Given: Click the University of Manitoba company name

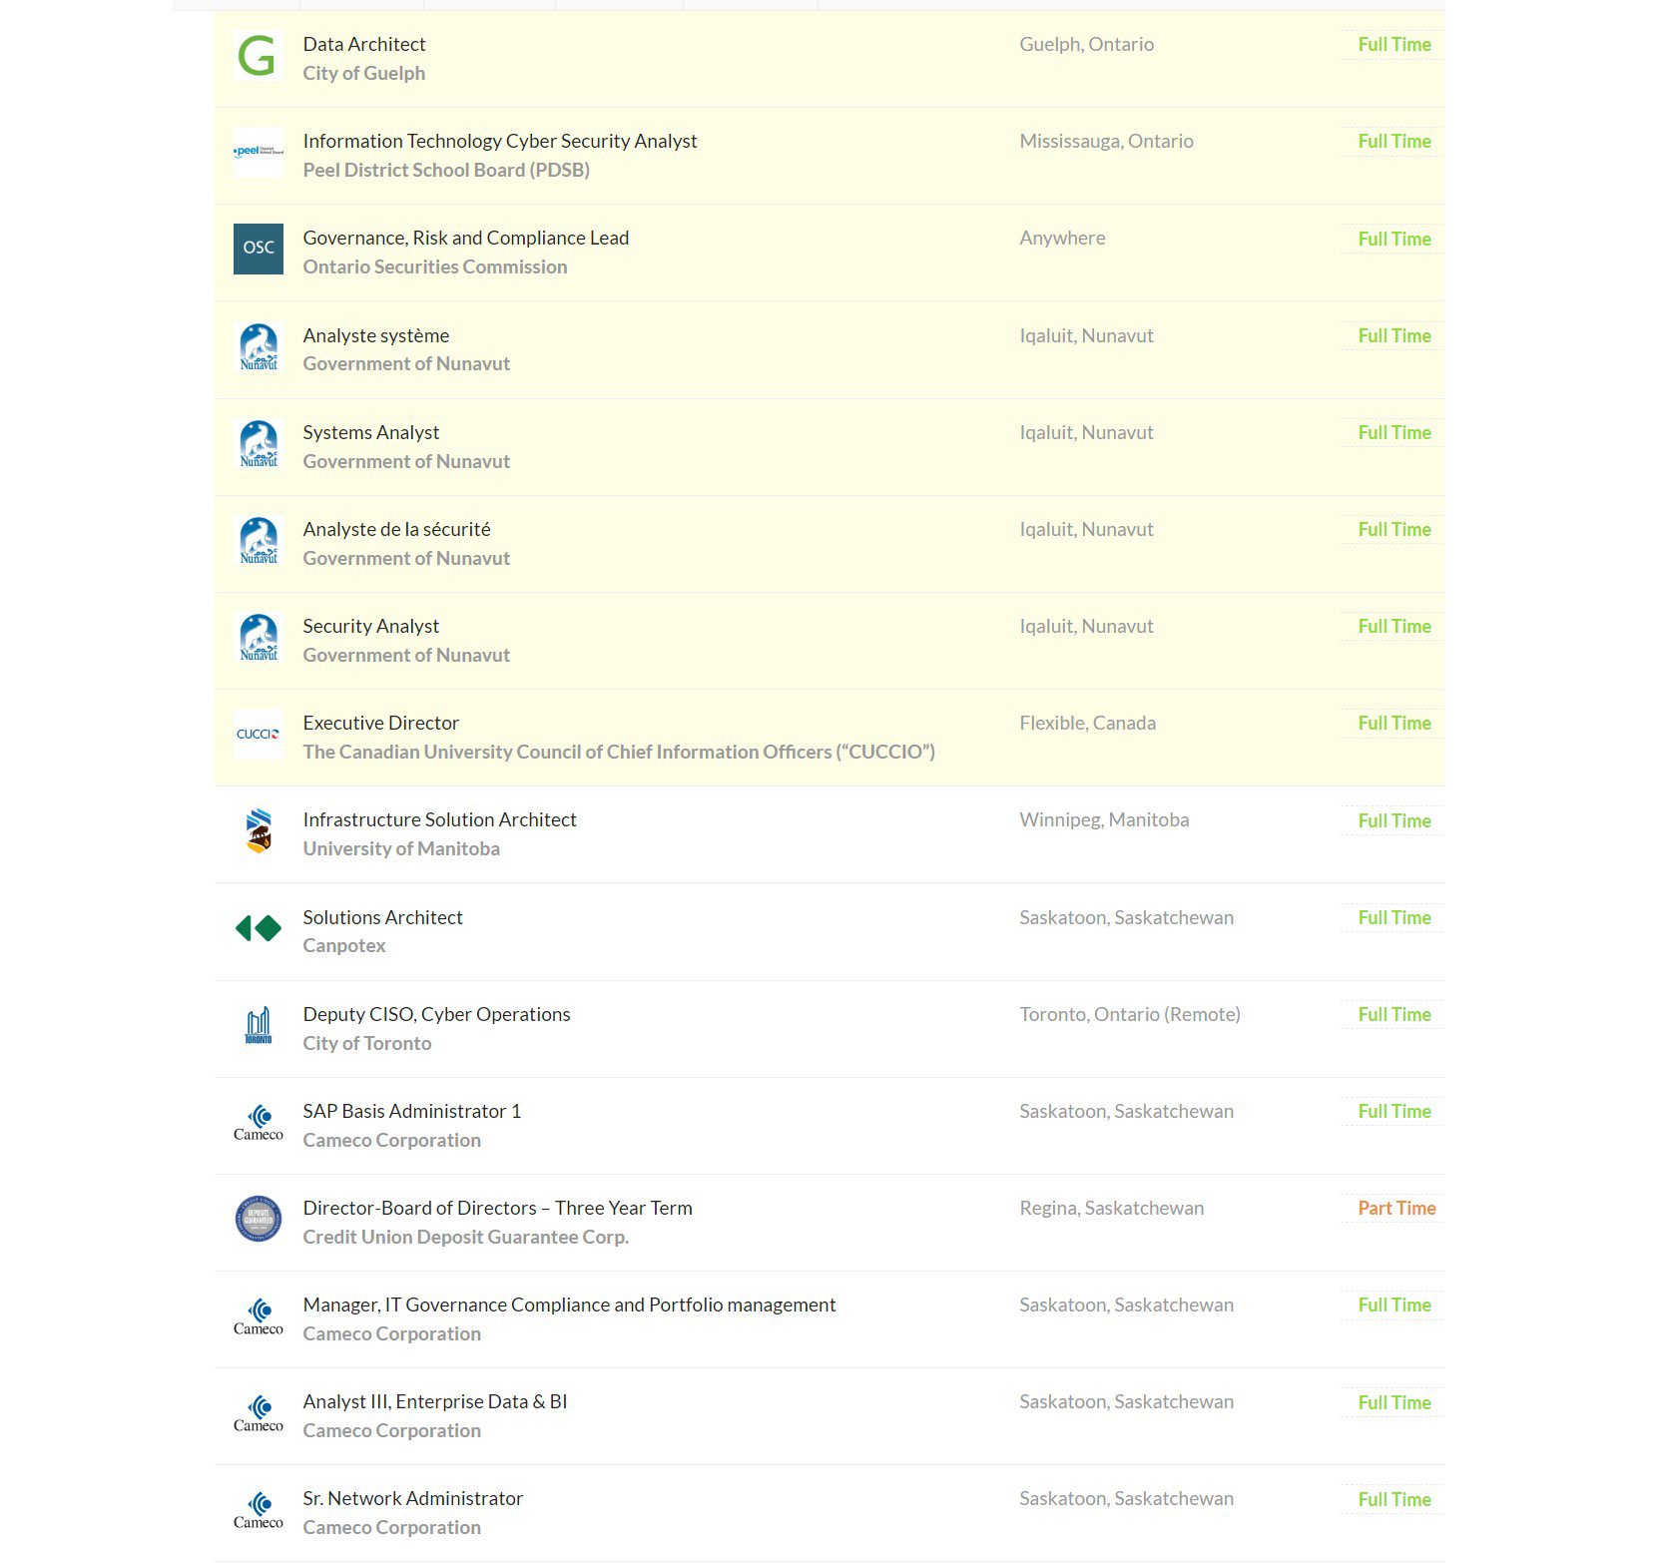Looking at the screenshot, I should (401, 848).
